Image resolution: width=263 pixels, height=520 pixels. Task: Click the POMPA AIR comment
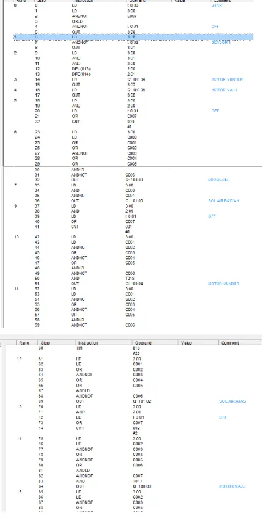click(x=218, y=180)
